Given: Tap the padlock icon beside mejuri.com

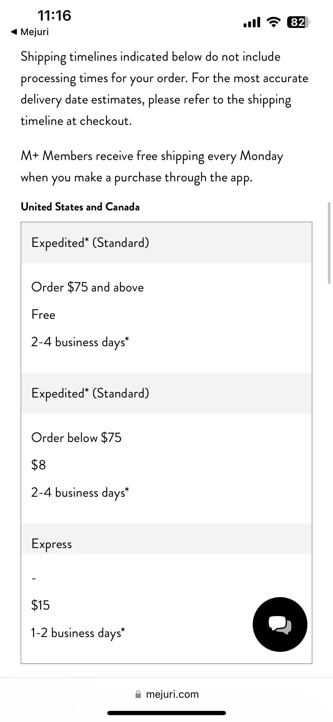Looking at the screenshot, I should 138,694.
